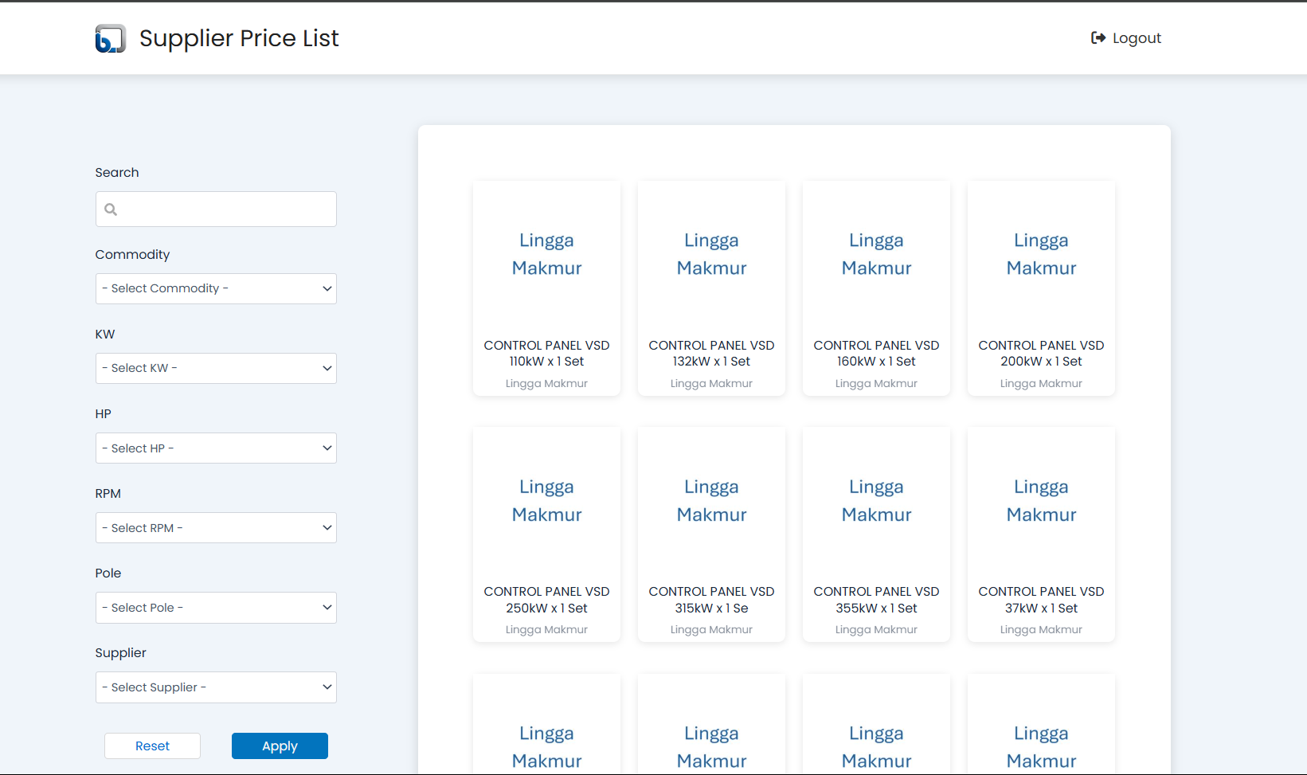The image size is (1307, 775).
Task: Focus the Search text field
Action: pyautogui.click(x=227, y=209)
